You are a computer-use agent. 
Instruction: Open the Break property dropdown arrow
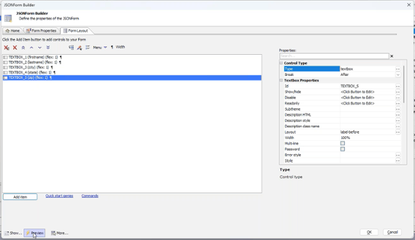click(398, 74)
